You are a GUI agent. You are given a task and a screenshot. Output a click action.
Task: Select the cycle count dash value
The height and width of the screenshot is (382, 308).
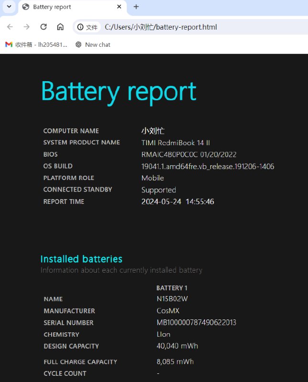pyautogui.click(x=158, y=373)
